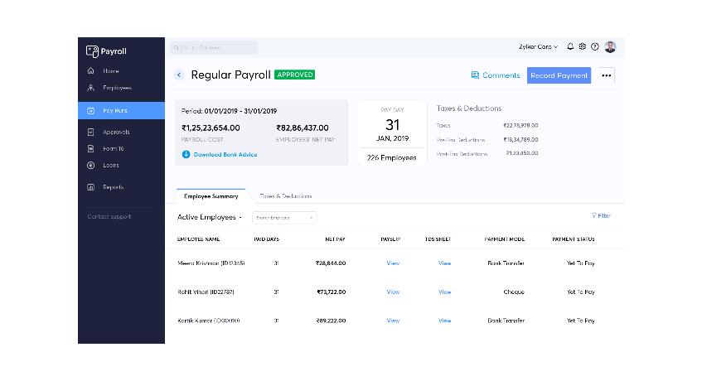The height and width of the screenshot is (381, 702).
Task: Click Yet To Pay status for Kartik Kumar
Action: pos(581,321)
